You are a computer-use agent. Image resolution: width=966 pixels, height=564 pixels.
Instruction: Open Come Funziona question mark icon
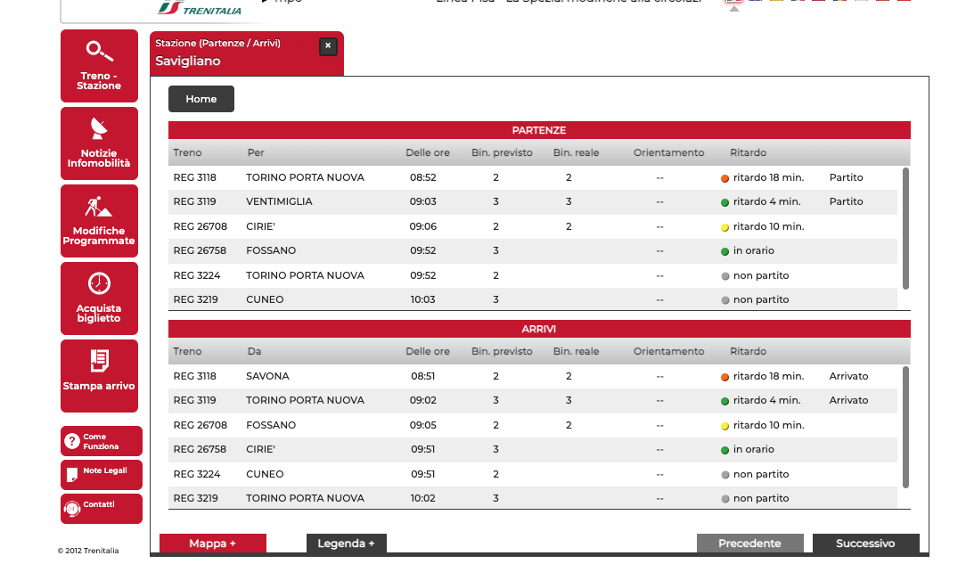tap(71, 441)
